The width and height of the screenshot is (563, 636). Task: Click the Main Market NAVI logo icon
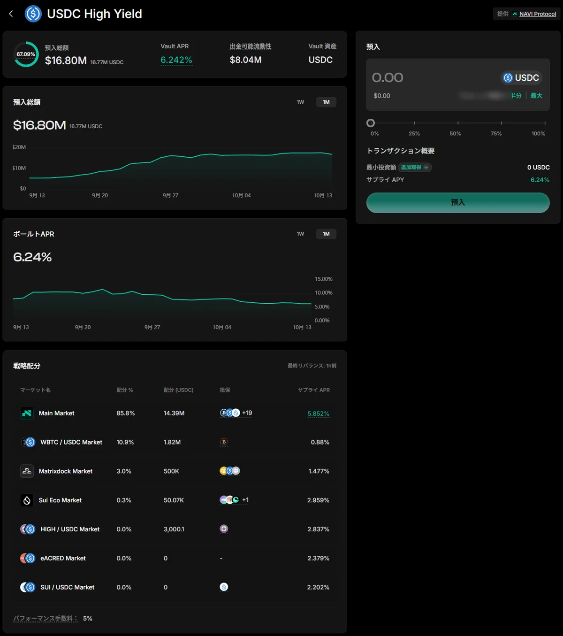pos(27,413)
